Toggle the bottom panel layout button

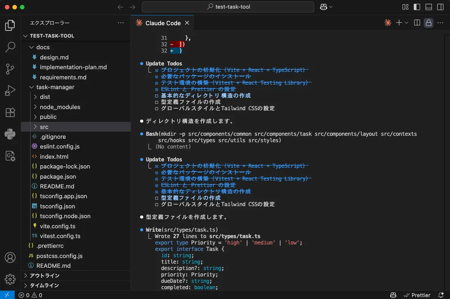pos(429,7)
